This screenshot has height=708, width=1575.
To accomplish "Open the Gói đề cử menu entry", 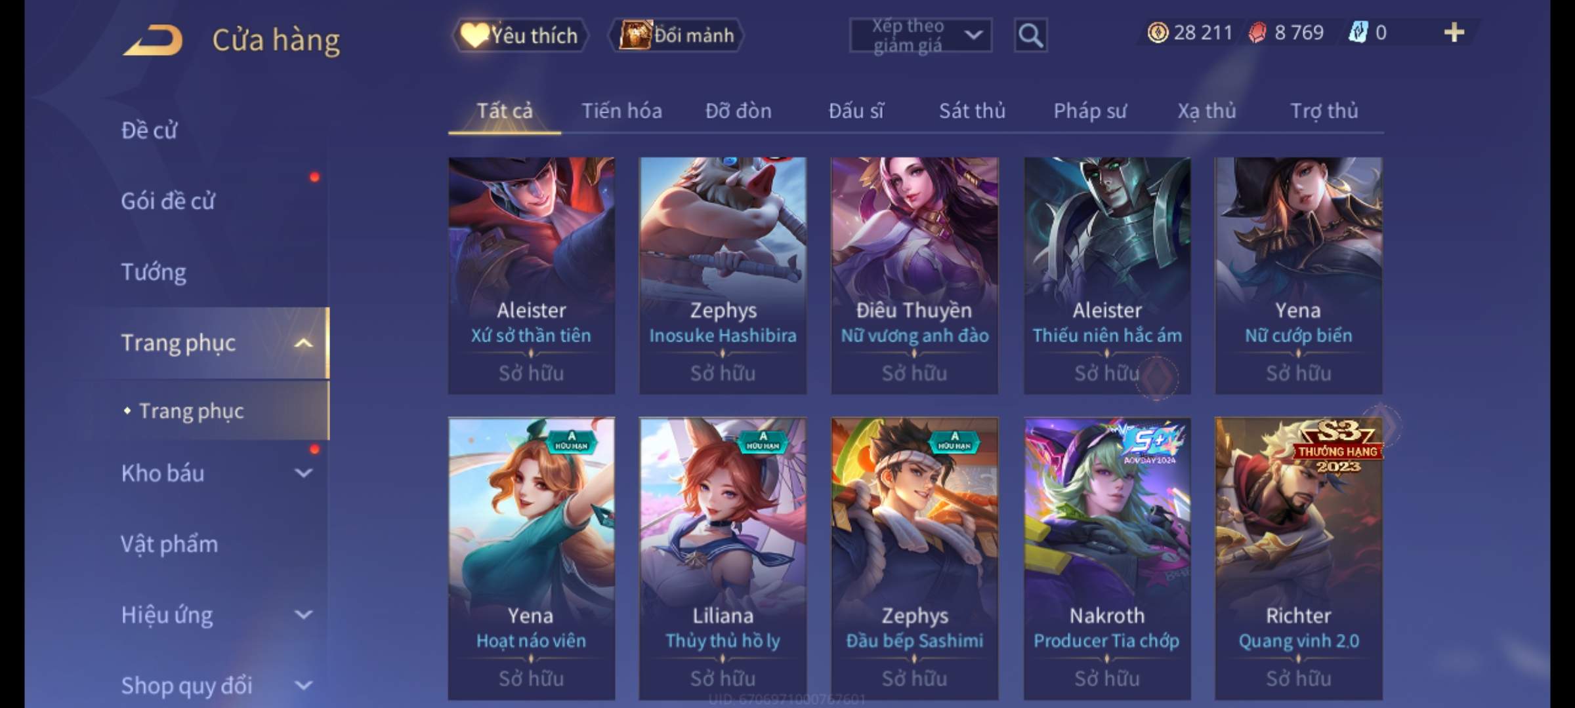I will 168,201.
